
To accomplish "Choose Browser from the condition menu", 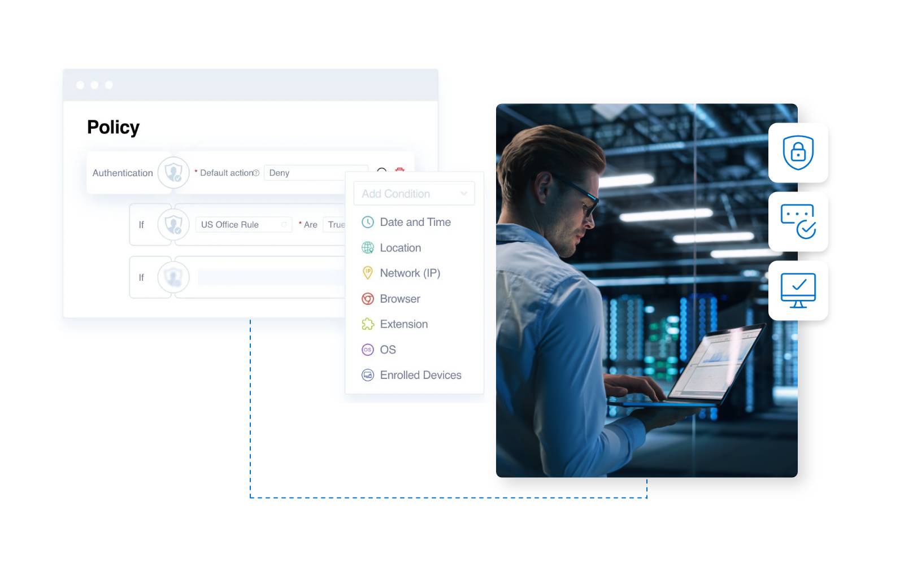I will (399, 299).
